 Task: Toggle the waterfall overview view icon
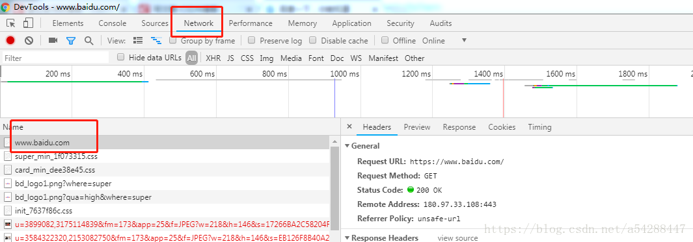(x=156, y=41)
